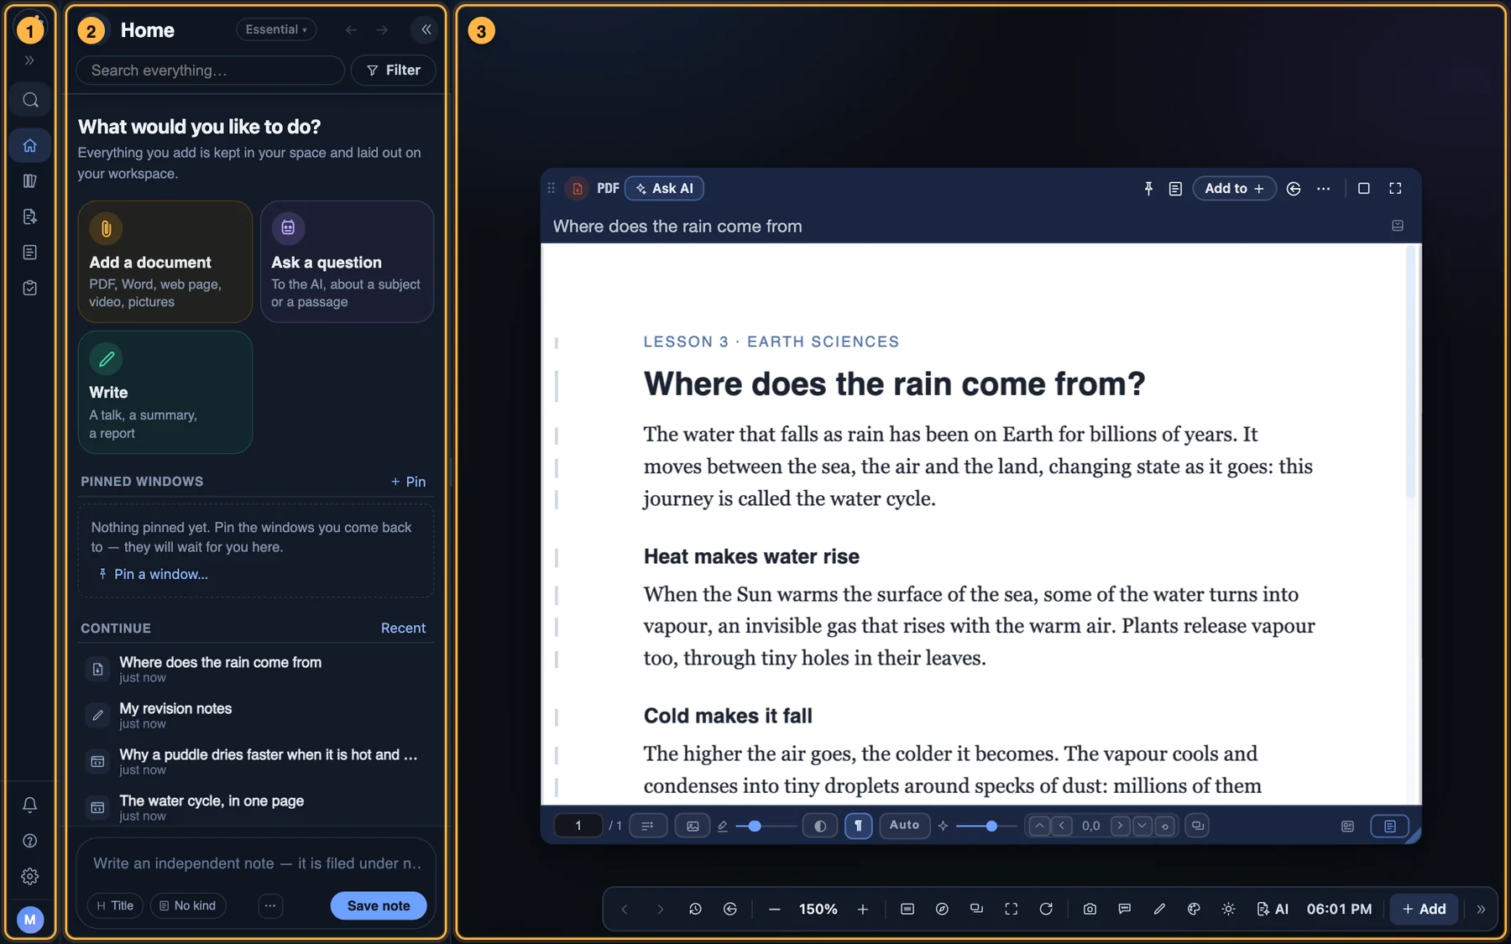The image size is (1511, 944).
Task: Open the Essential mode dropdown
Action: (x=276, y=29)
